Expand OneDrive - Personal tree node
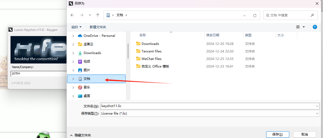 pyautogui.click(x=73, y=36)
